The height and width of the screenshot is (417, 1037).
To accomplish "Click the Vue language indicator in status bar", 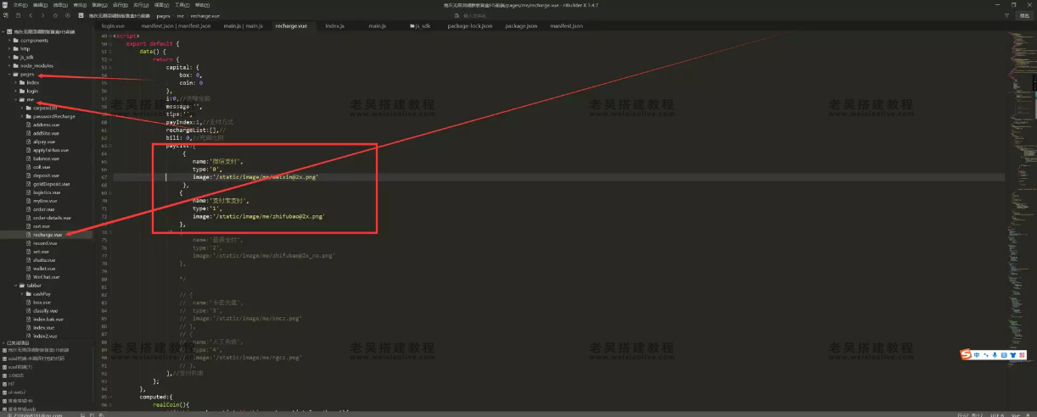I will [x=1015, y=414].
